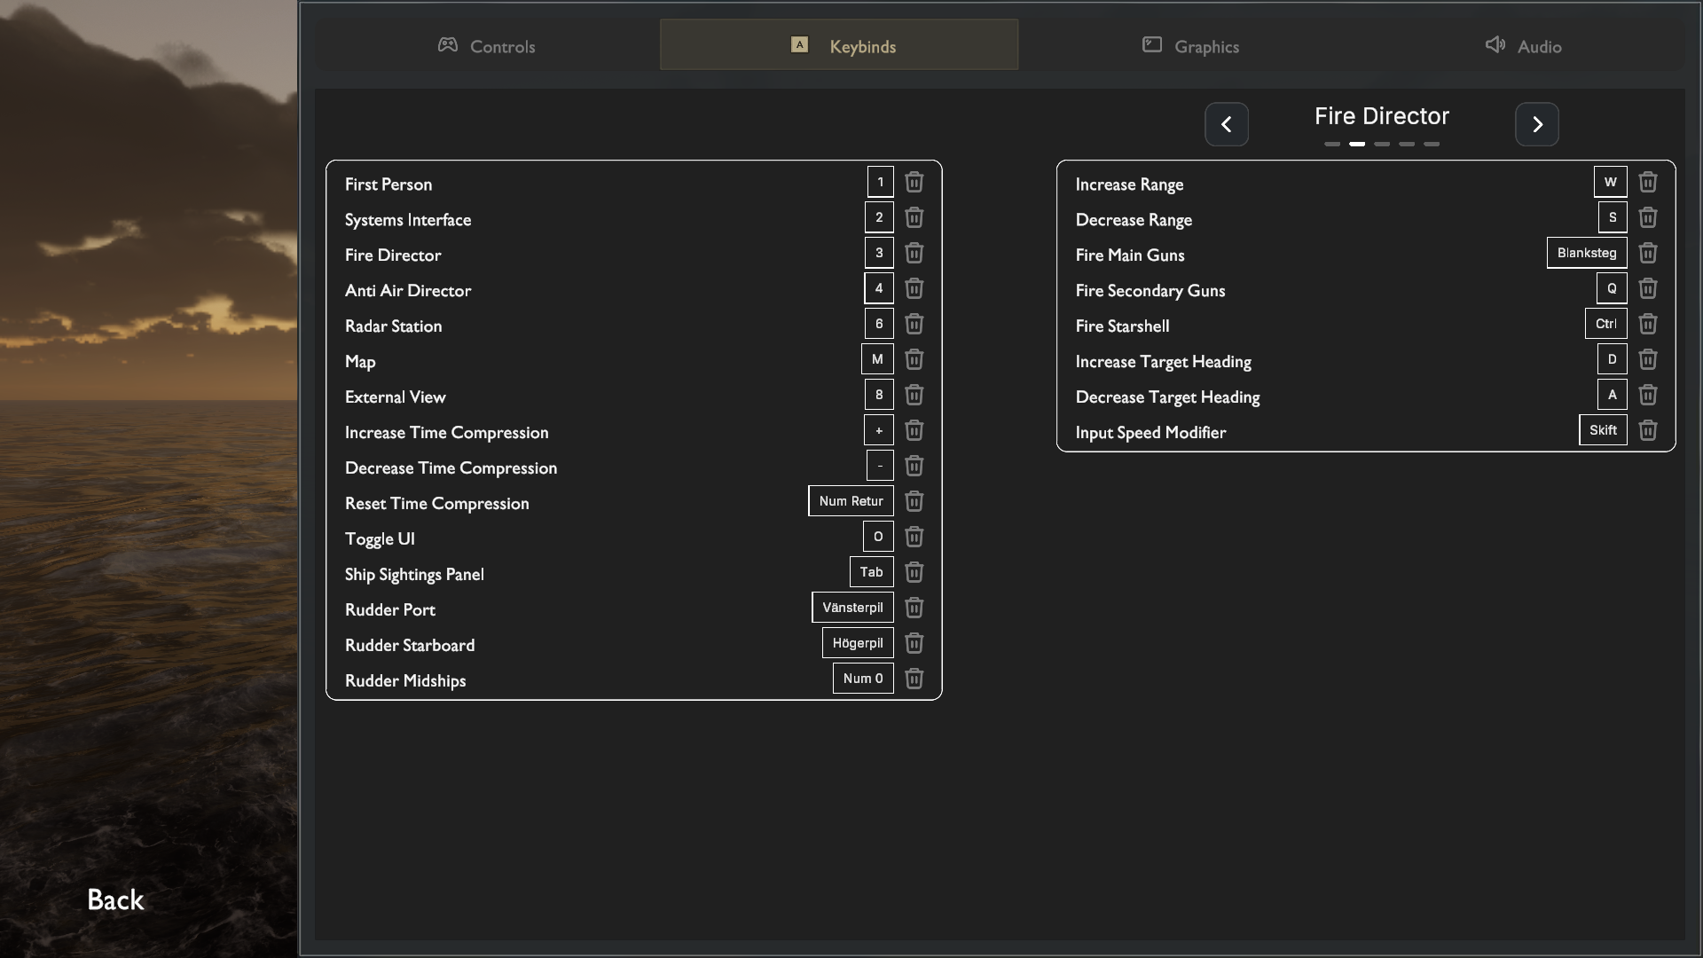Change Decrease Range 'S' key
This screenshot has height=958, width=1703.
[1613, 217]
